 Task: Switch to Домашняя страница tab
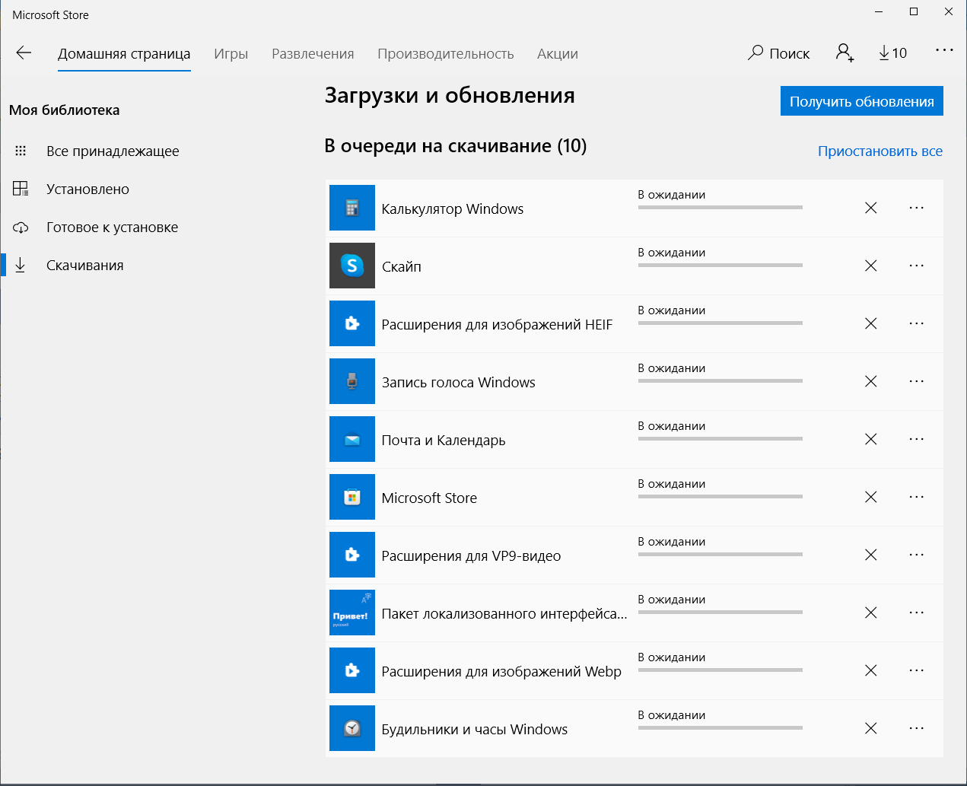click(124, 54)
